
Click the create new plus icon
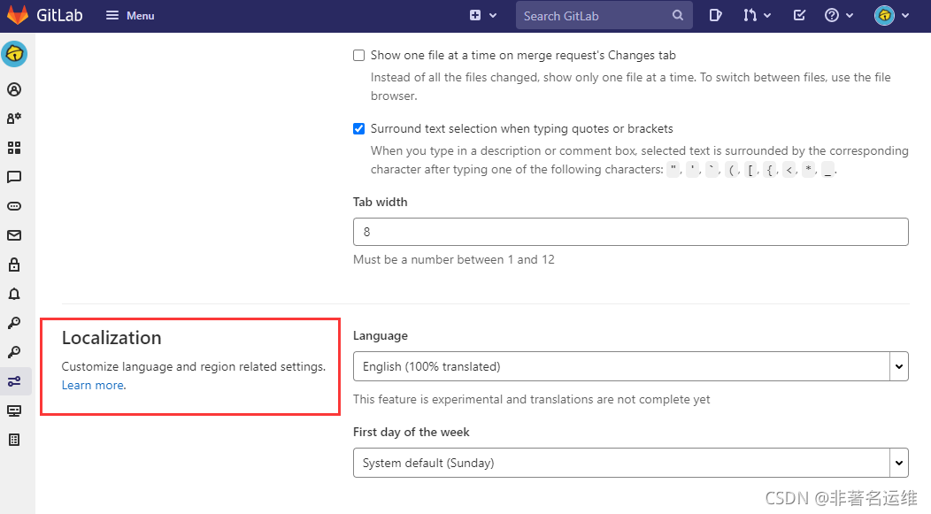pos(475,15)
